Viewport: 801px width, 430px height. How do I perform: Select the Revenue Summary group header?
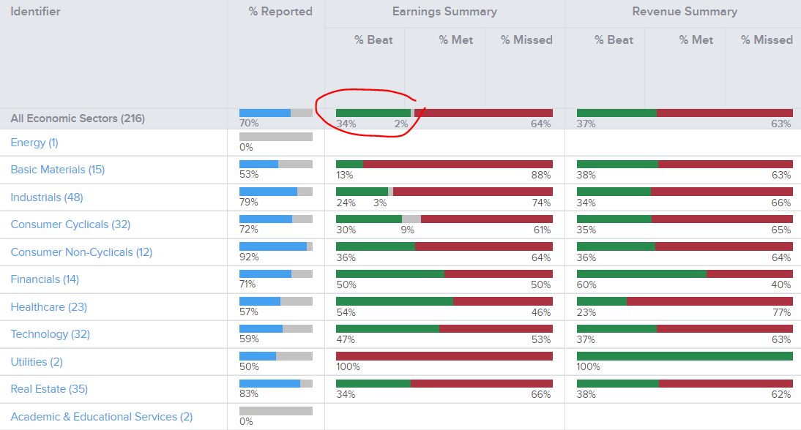685,12
